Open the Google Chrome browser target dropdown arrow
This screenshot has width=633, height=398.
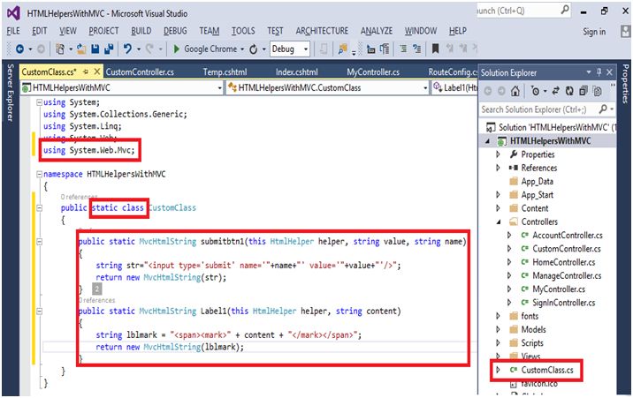(242, 49)
